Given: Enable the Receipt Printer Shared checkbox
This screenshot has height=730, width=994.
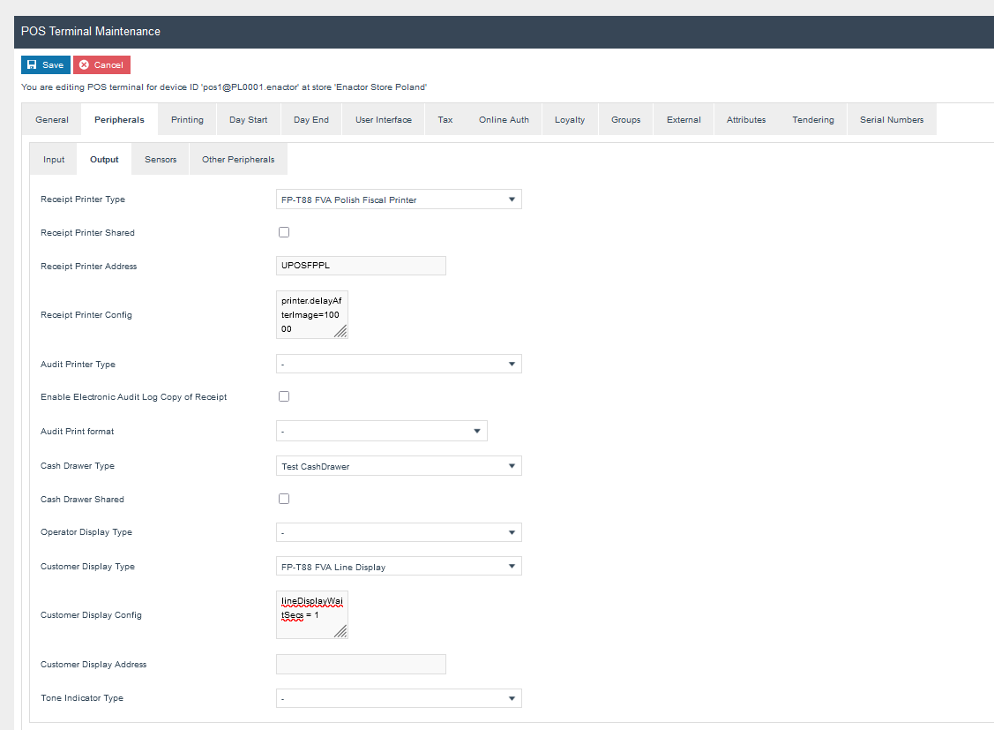Looking at the screenshot, I should [284, 232].
